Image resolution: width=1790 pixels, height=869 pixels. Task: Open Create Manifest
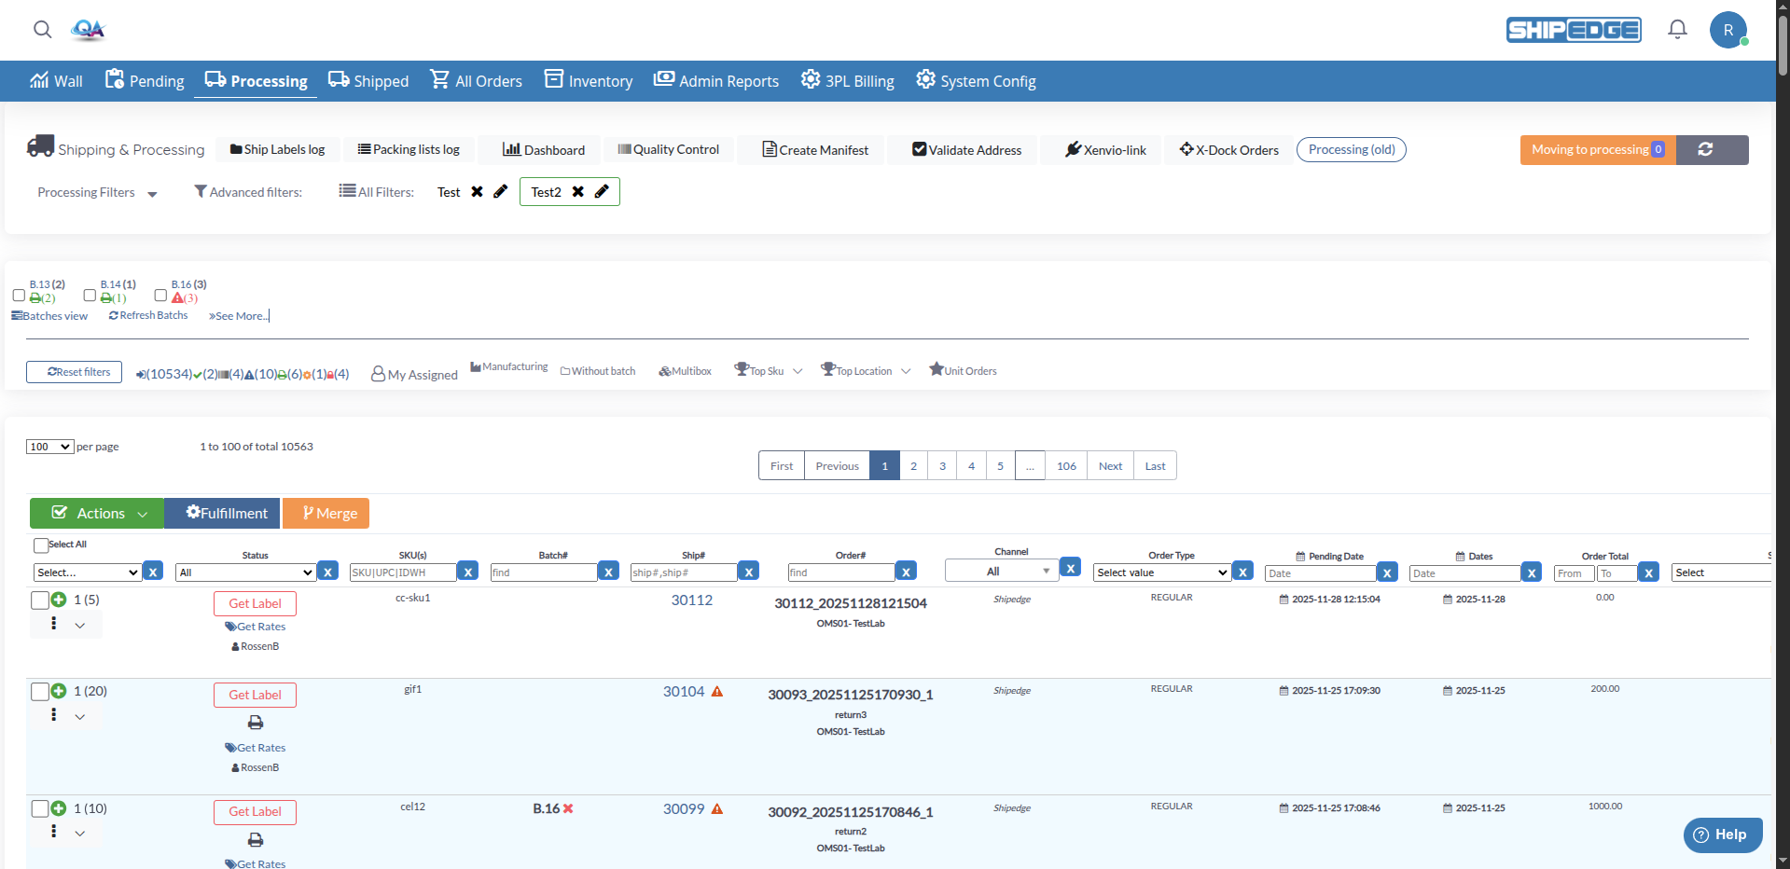tap(815, 149)
